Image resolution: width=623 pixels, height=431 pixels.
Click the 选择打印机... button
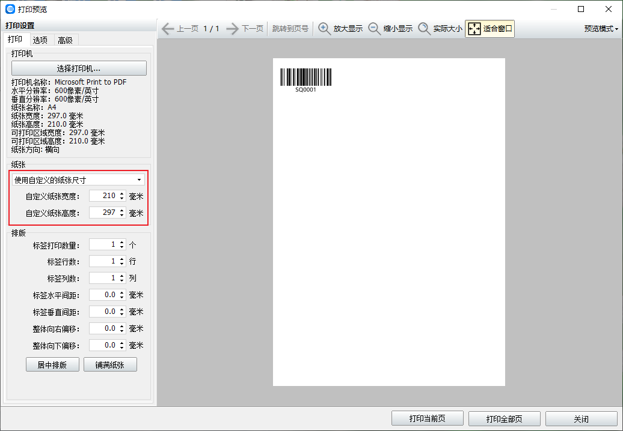pos(79,68)
